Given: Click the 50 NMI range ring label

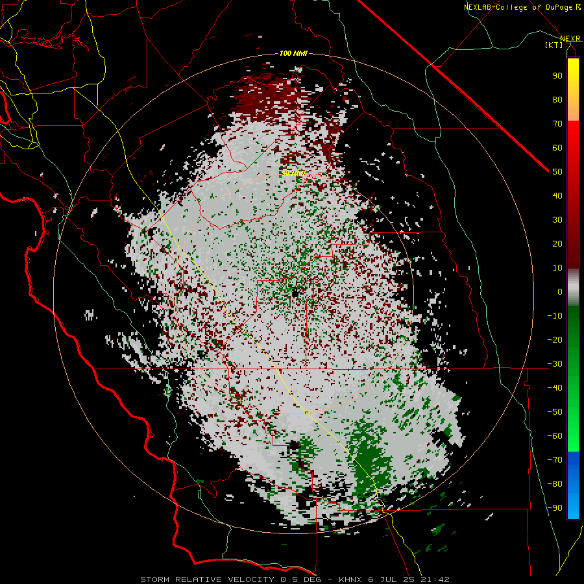Looking at the screenshot, I should click(x=293, y=173).
